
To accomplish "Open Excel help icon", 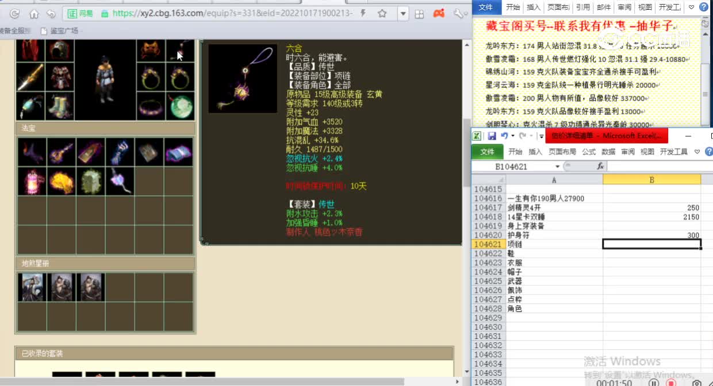I will pos(708,152).
